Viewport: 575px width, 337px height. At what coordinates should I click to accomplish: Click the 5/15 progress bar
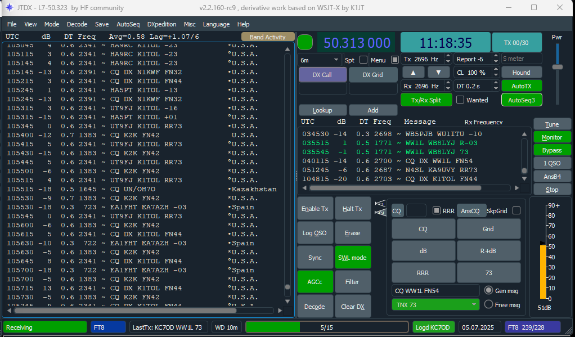pos(327,327)
